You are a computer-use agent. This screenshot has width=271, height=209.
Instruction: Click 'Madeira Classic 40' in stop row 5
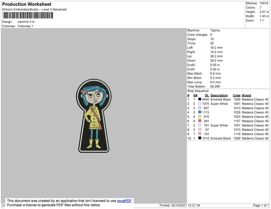tap(255, 117)
